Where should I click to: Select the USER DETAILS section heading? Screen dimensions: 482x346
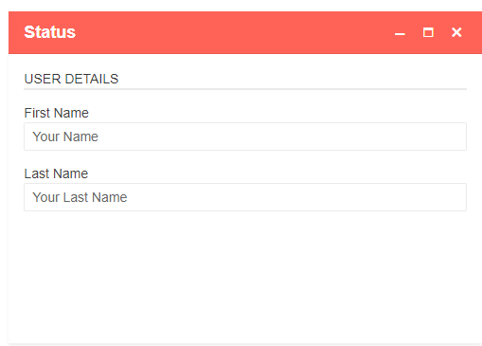click(71, 79)
